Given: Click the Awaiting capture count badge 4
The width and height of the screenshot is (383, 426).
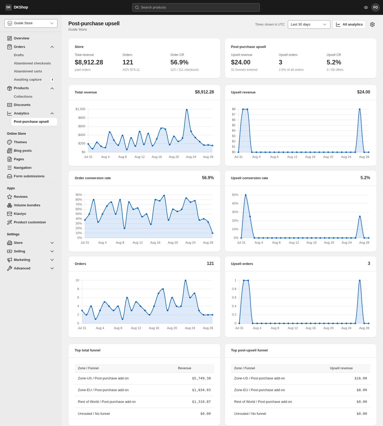Looking at the screenshot, I should [52, 80].
